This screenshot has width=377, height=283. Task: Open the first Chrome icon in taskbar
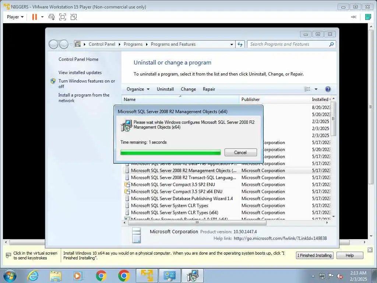(101, 276)
